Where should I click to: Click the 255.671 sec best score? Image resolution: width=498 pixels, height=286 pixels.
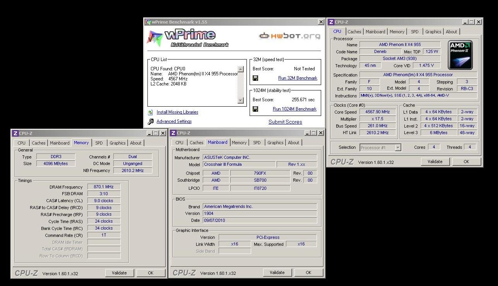pos(303,100)
